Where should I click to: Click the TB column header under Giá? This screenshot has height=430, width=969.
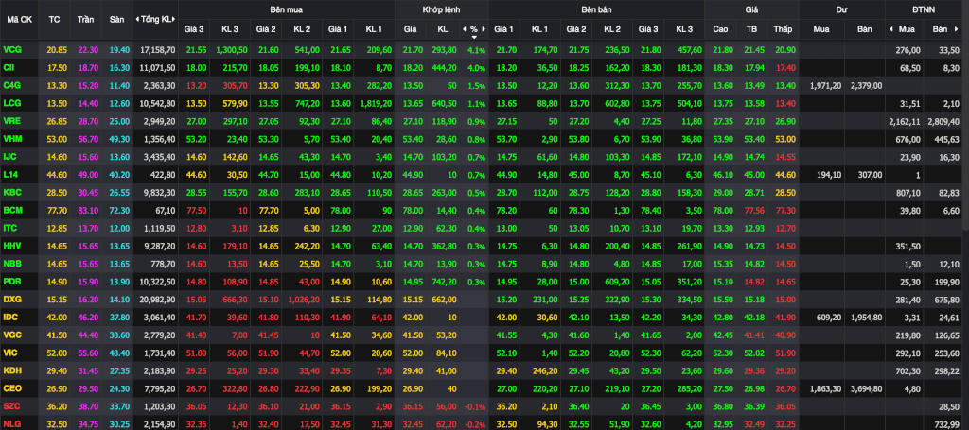pyautogui.click(x=751, y=29)
